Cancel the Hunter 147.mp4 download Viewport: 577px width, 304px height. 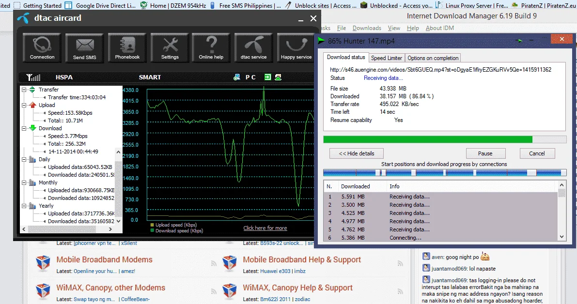pyautogui.click(x=537, y=153)
